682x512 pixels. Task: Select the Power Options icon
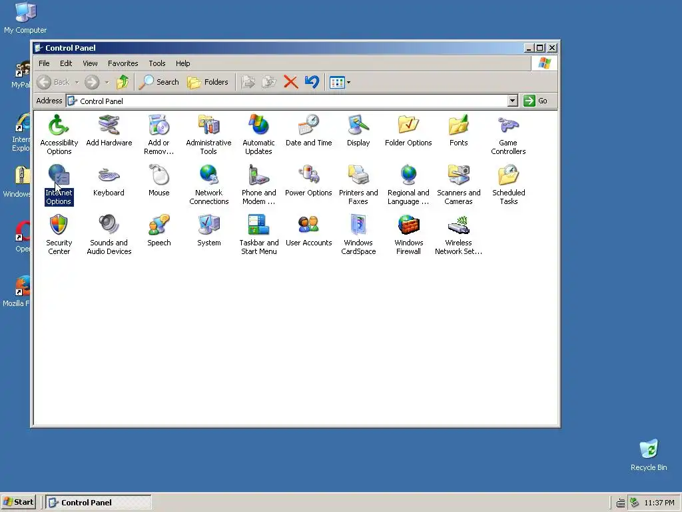coord(309,180)
